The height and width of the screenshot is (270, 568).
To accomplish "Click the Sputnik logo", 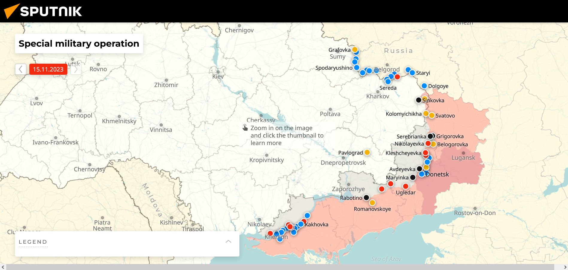I will pos(43,11).
